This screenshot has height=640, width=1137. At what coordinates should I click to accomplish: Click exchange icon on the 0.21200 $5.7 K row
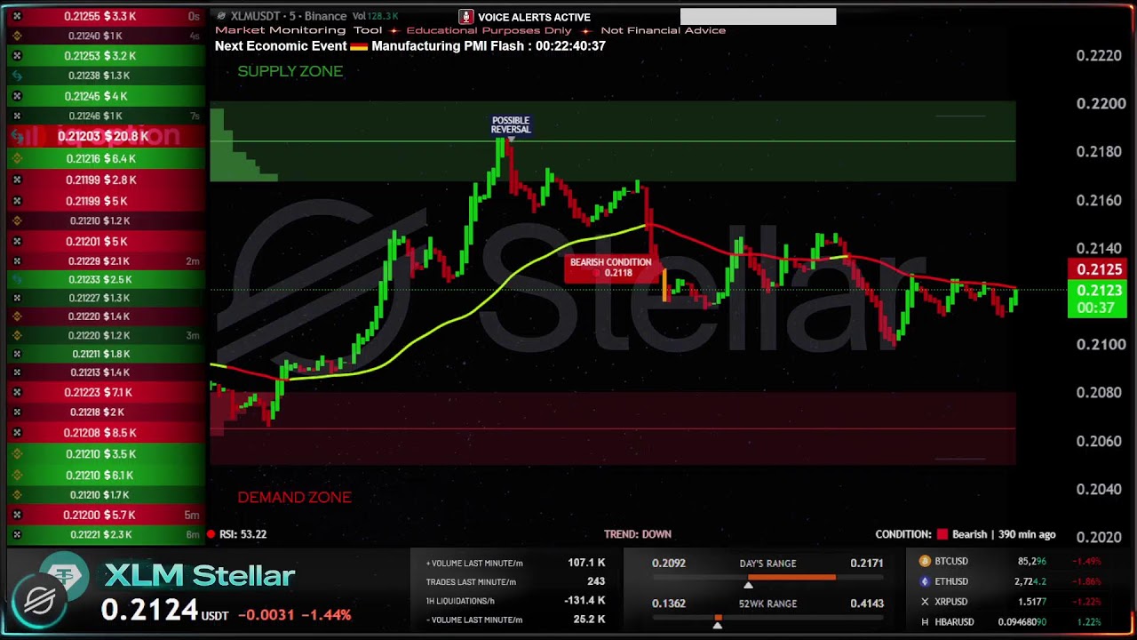[x=17, y=515]
